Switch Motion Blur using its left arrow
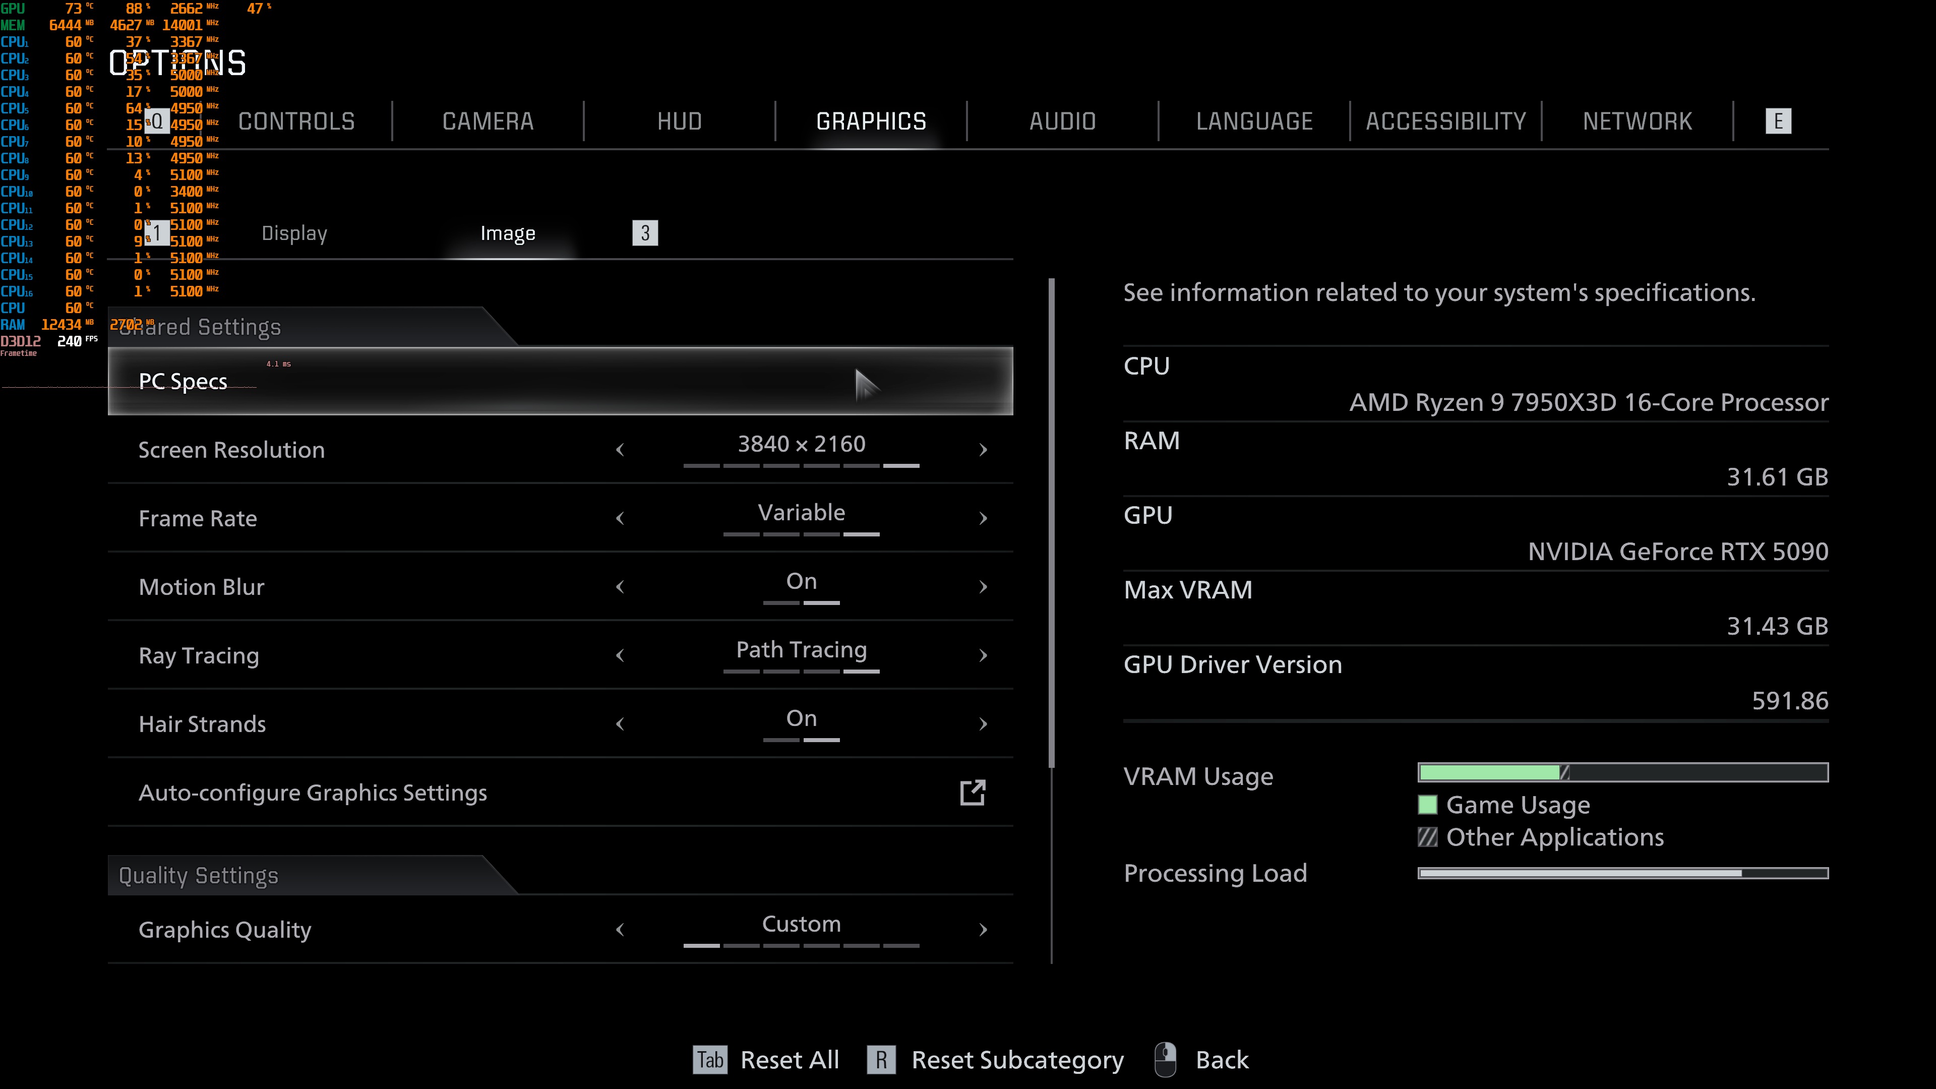This screenshot has height=1089, width=1936. pos(620,587)
